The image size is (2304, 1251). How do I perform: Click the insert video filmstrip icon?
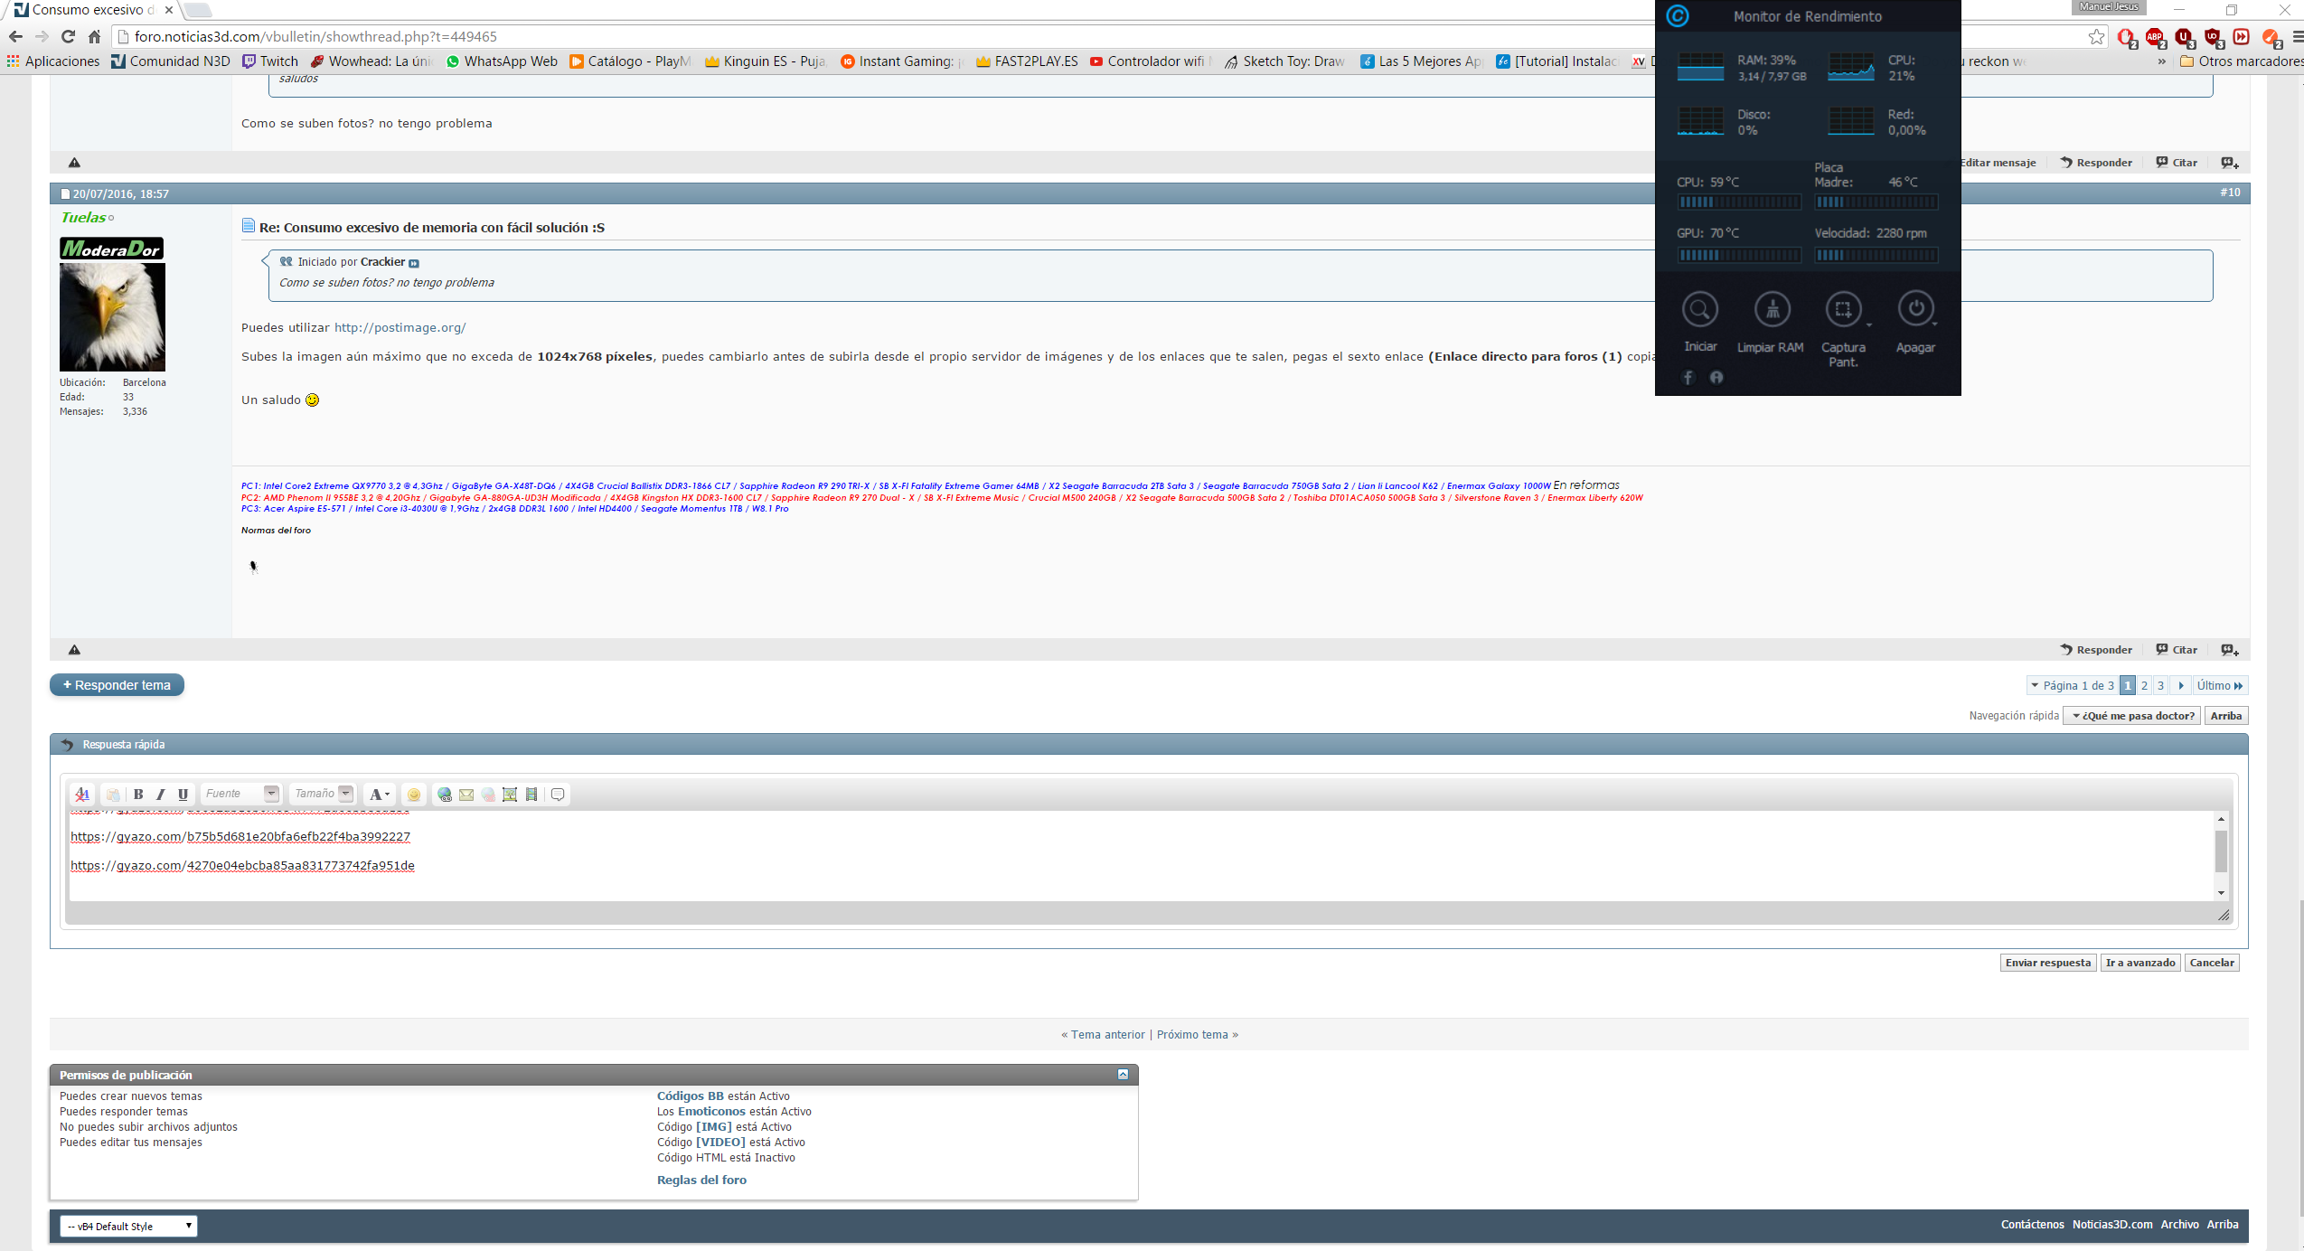point(531,795)
